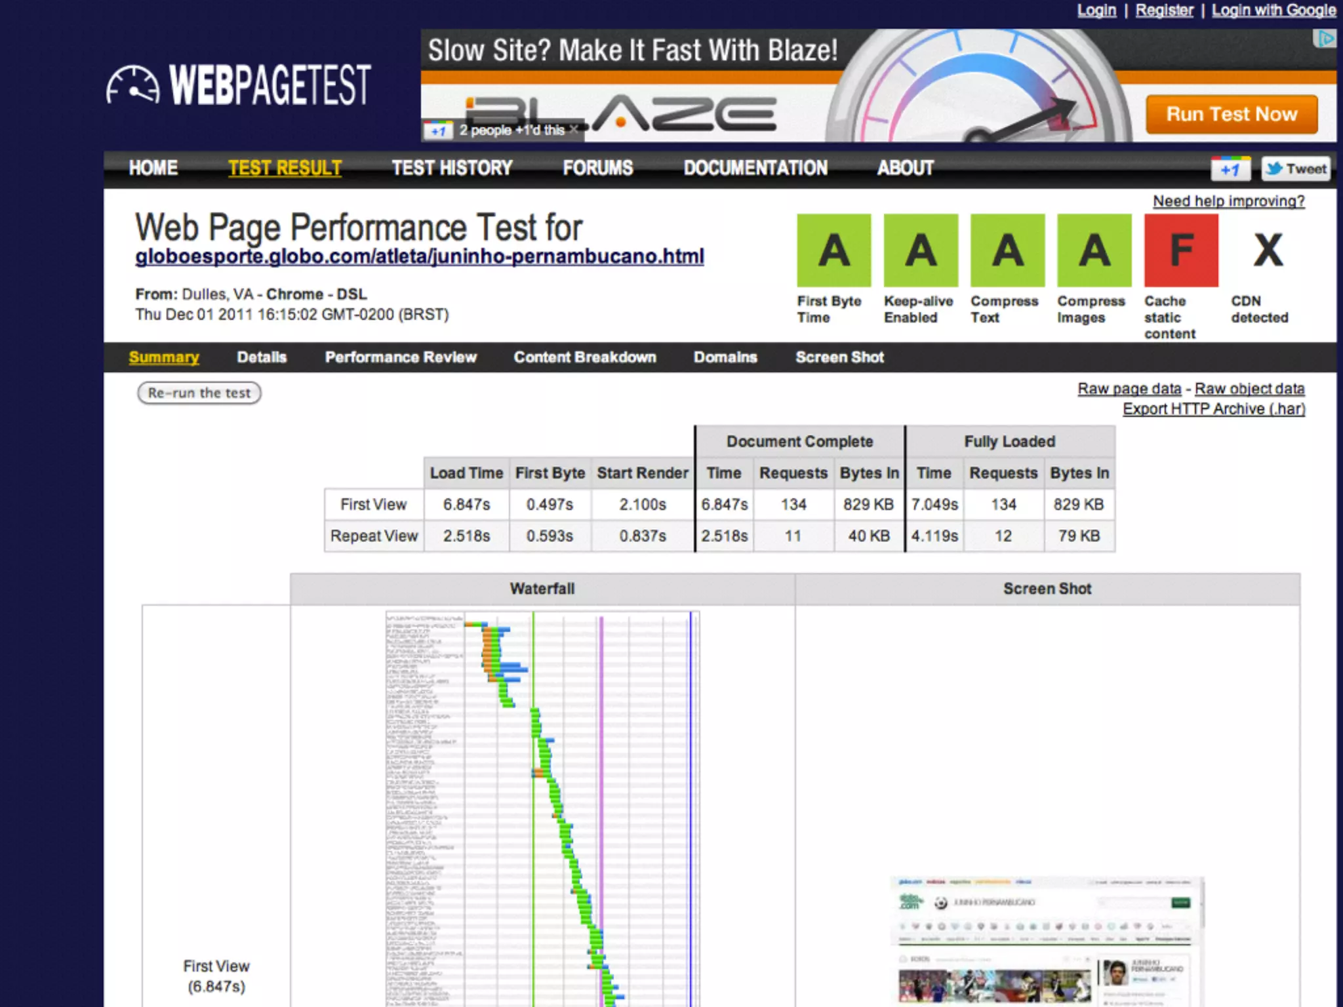Click the Login with Google link
Screen dimensions: 1343x1007
(1273, 10)
